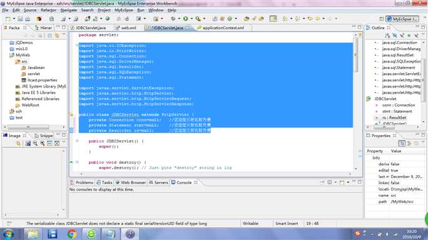Click the clock in system tray
428x240 pixels.
tap(412, 234)
